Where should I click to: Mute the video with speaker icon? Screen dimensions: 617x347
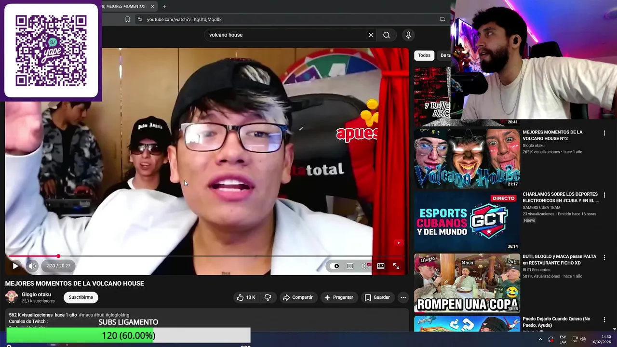tap(32, 266)
